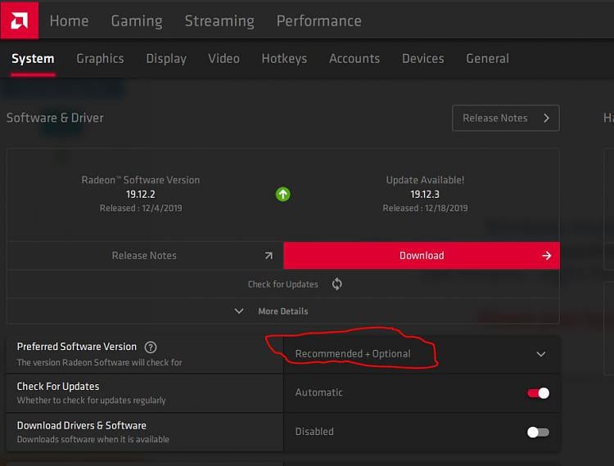Viewport: 614px width, 466px height.
Task: Click the Check for Updates refresh icon
Action: pos(336,285)
